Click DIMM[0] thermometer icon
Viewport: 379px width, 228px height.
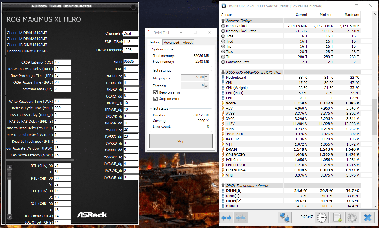pos(223,191)
